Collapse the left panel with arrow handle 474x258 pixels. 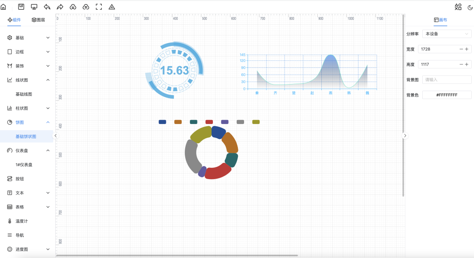[x=56, y=135]
